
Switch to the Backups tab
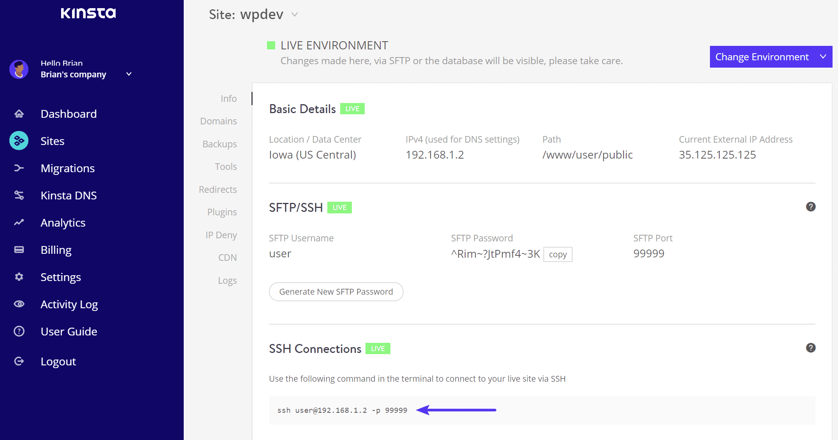[220, 144]
